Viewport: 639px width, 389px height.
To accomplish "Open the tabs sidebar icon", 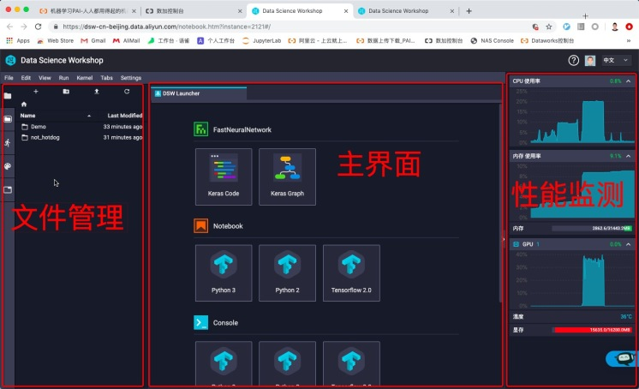I will (8, 189).
